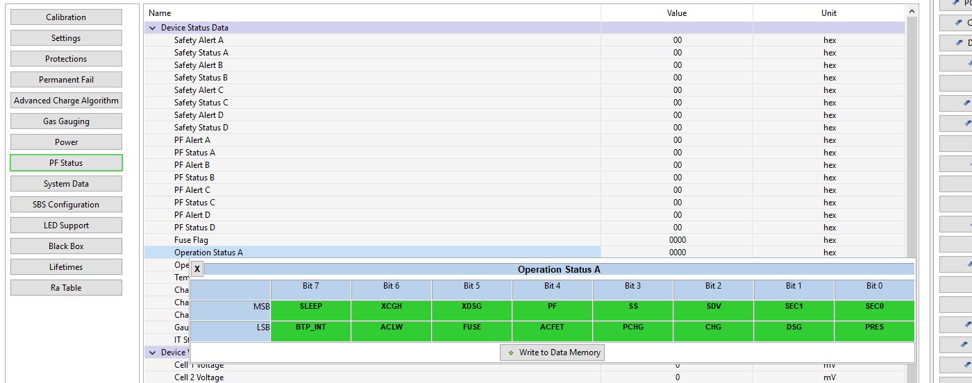Click the Name column header
The image size is (972, 383).
coord(373,13)
